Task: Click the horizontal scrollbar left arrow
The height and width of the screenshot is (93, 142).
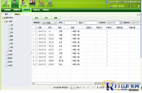Action: tap(33, 83)
